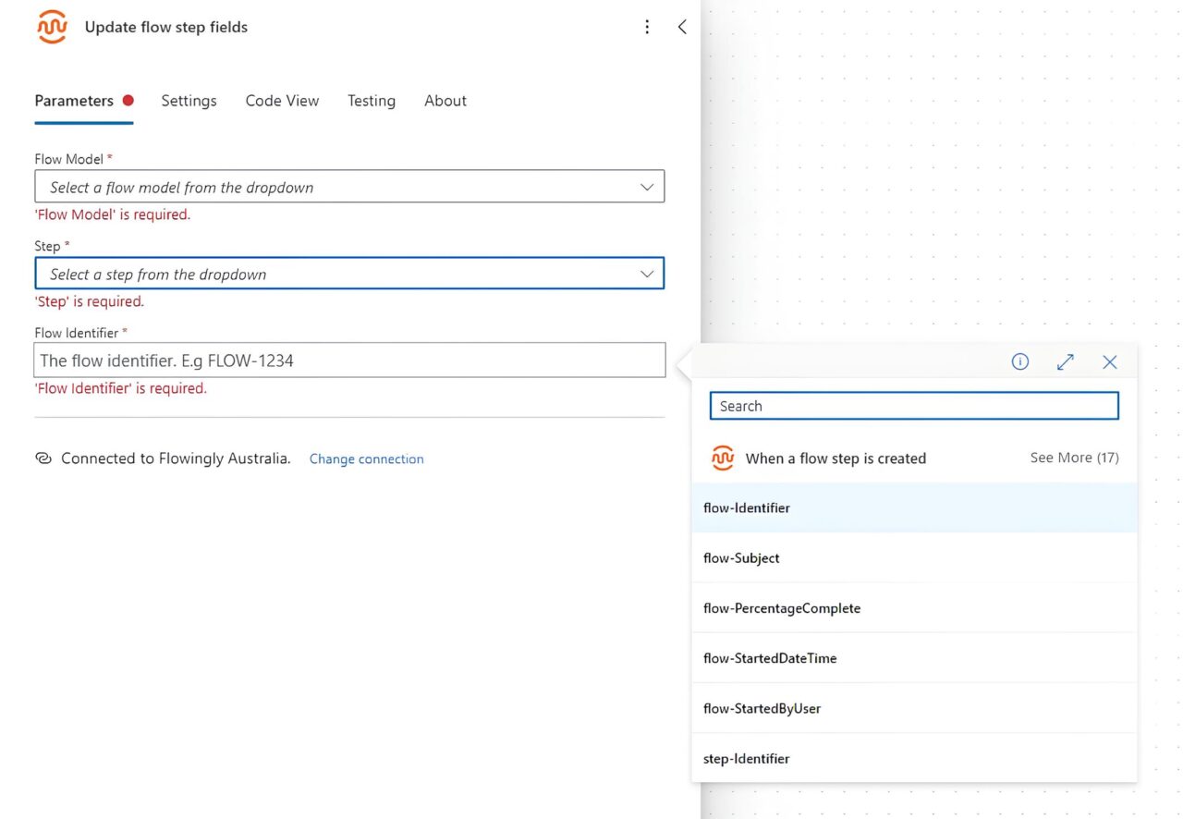Click the info icon in dynamic content popup
Viewport: 1183px width, 819px height.
tap(1019, 362)
